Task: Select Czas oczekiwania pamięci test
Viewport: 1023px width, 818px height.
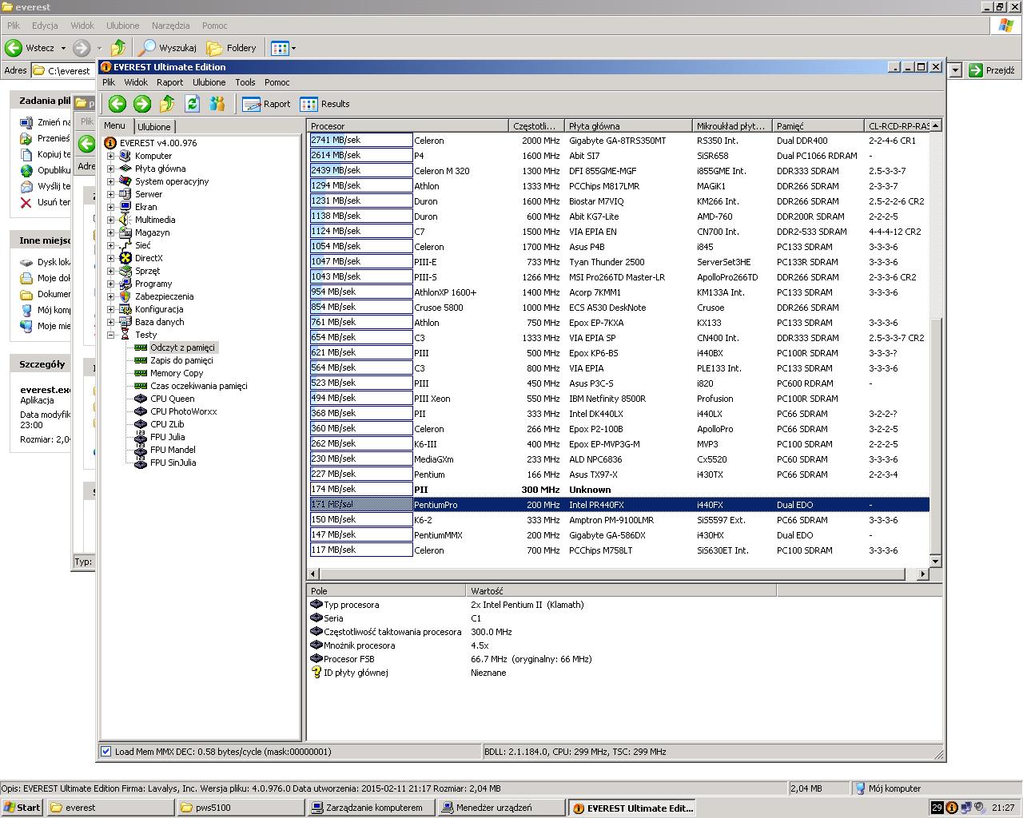Action: coord(198,386)
